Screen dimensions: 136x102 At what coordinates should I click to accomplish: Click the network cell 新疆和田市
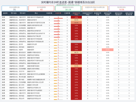[31, 47]
